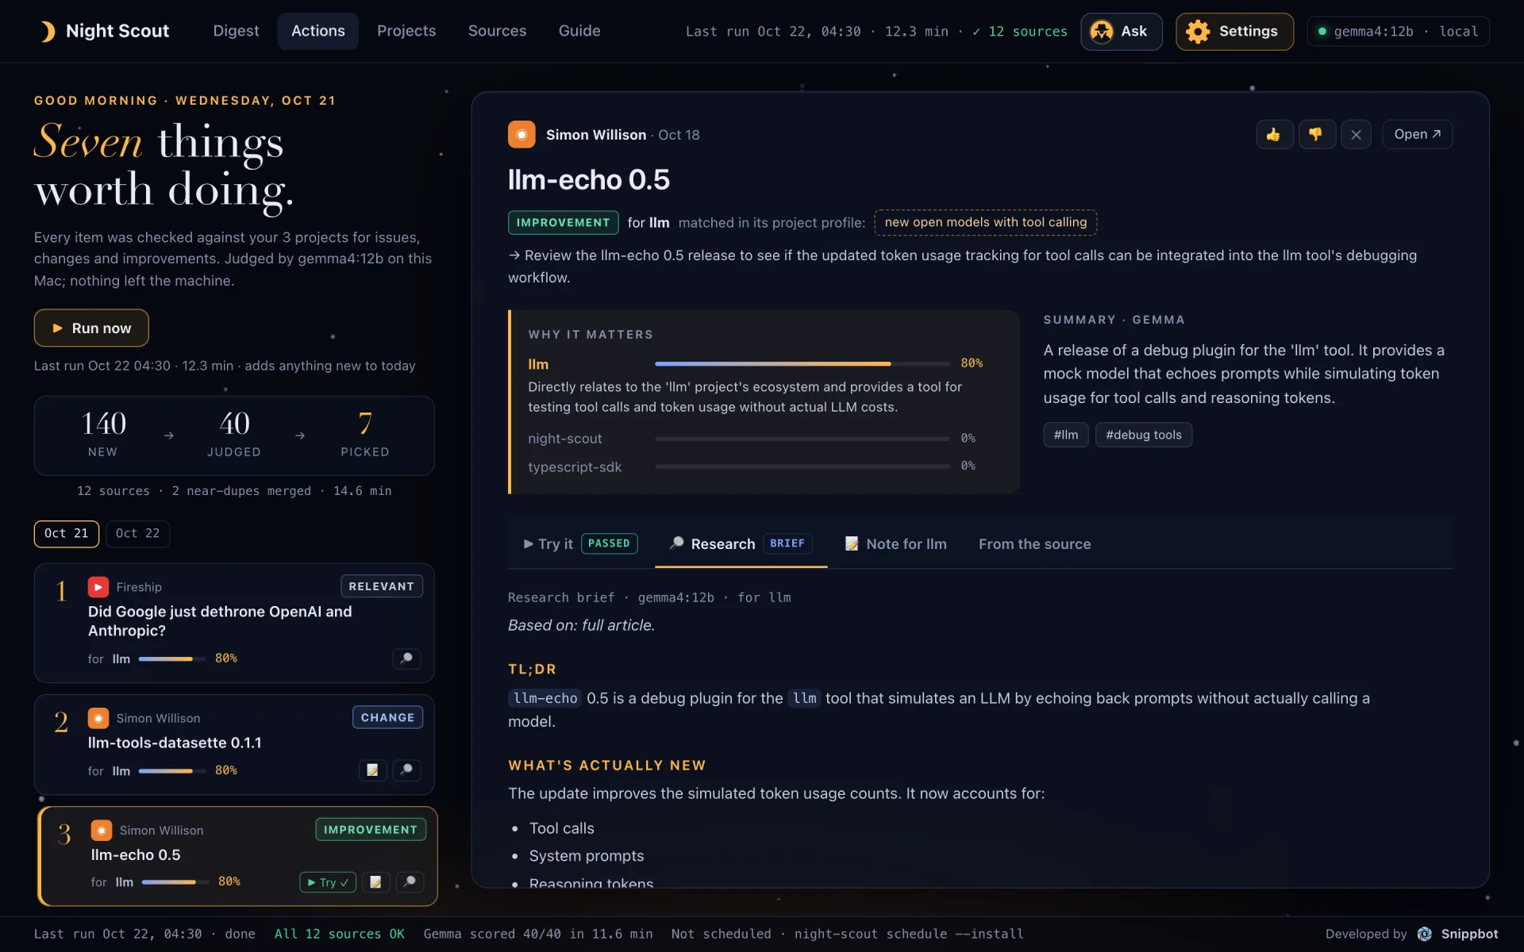Open the Guide tab
1524x952 pixels.
[579, 31]
